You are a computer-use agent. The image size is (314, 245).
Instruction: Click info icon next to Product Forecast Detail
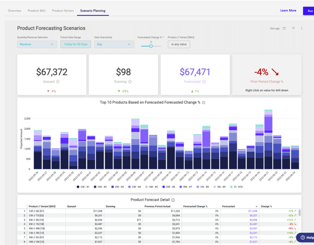173,200
